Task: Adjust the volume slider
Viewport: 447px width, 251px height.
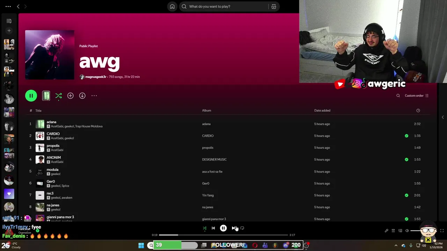Action: click(419, 230)
